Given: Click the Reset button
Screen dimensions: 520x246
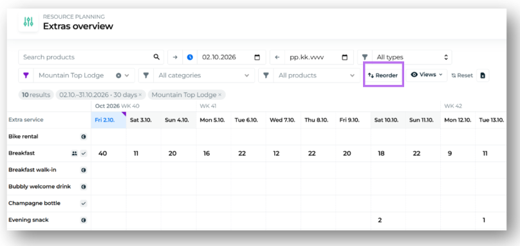Looking at the screenshot, I should [462, 75].
